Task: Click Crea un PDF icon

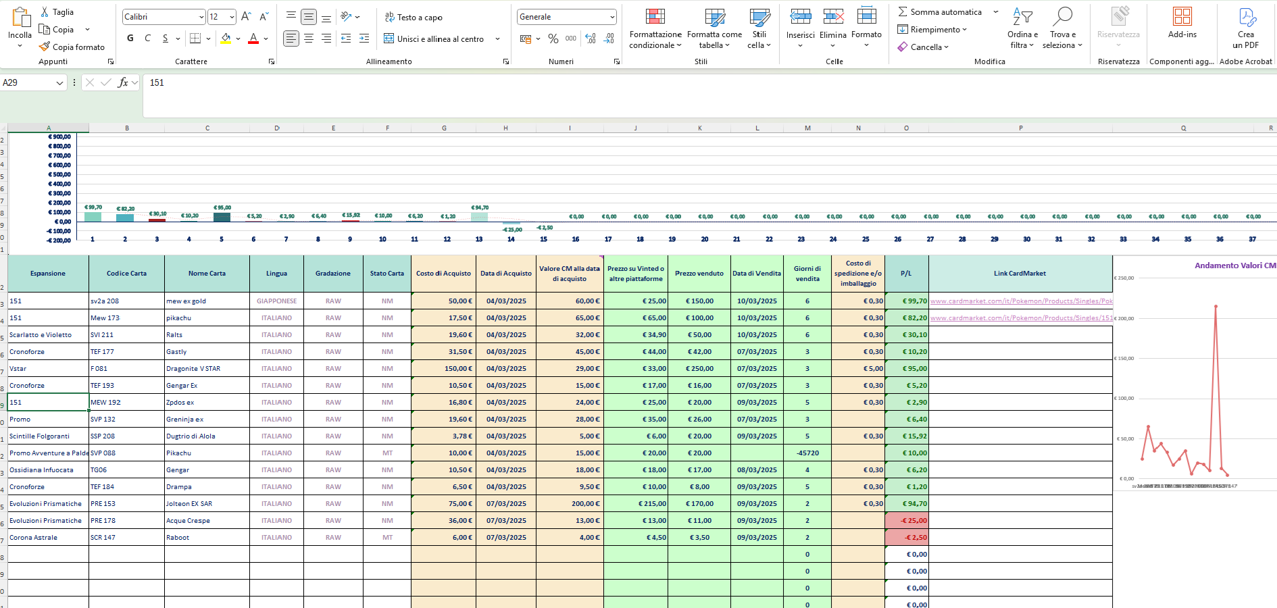Action: tap(1246, 17)
